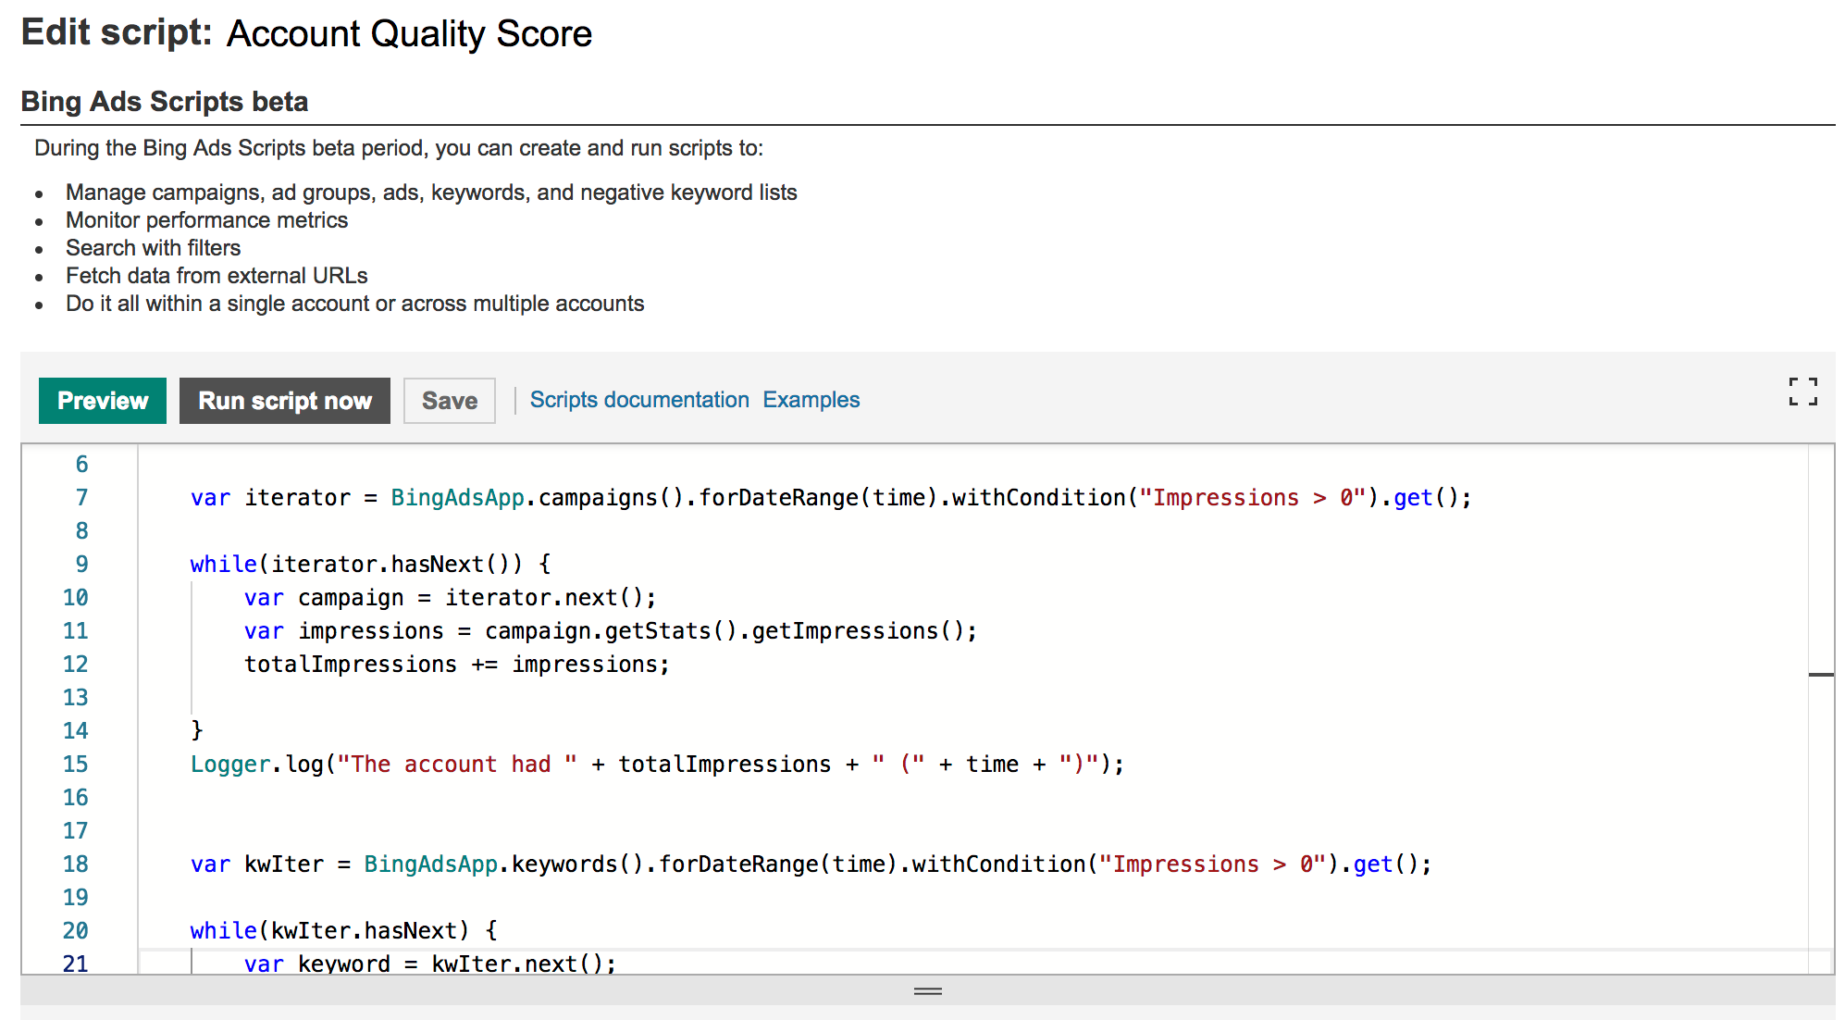Click BingAdsApp on line 7

[x=457, y=498]
